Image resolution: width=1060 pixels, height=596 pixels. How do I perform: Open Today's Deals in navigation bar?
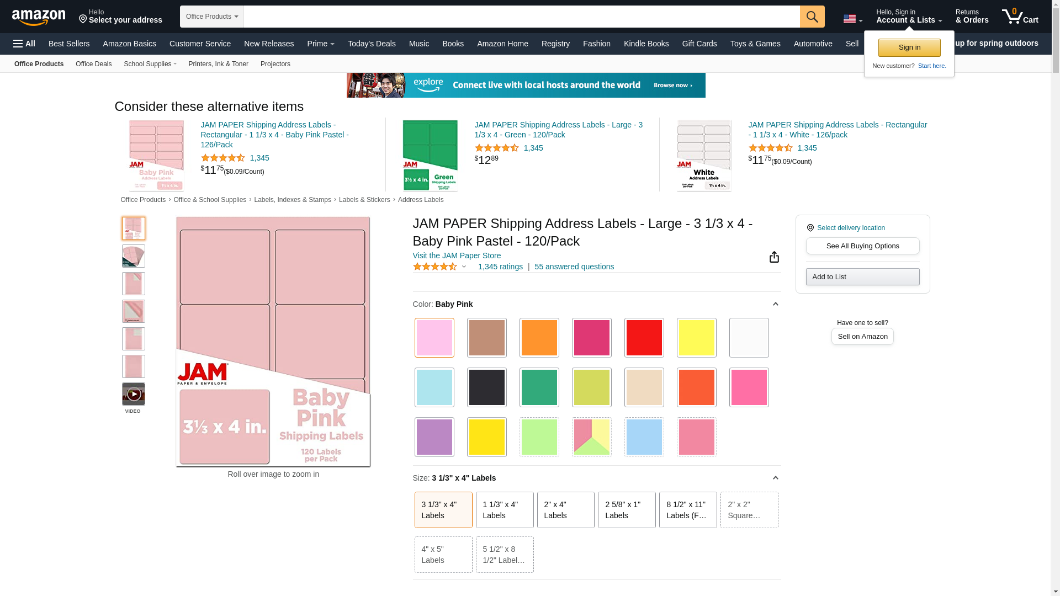point(372,44)
